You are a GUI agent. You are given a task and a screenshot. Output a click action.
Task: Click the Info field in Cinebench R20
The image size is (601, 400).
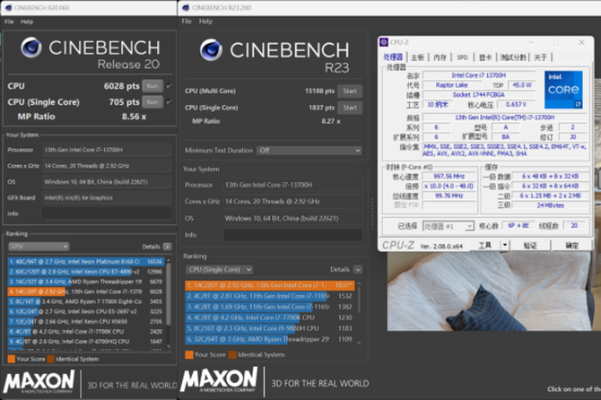click(x=107, y=213)
